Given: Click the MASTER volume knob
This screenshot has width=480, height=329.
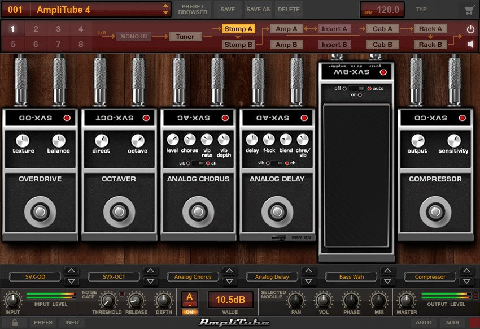Looking at the screenshot, I should [407, 300].
